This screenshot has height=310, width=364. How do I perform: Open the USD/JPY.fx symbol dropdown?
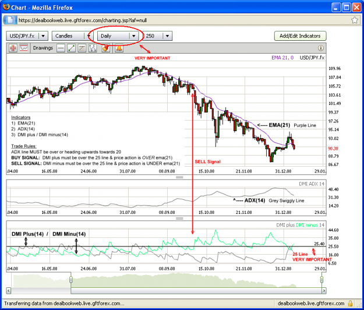click(27, 36)
